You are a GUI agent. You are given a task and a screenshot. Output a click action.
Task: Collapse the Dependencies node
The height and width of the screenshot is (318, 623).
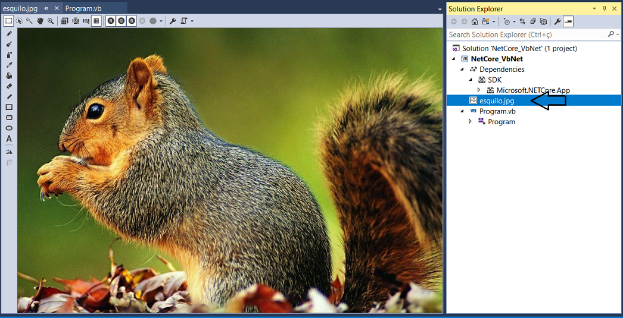(462, 70)
